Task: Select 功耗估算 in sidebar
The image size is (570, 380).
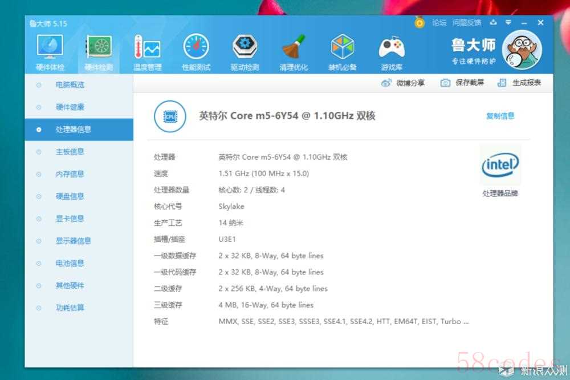Action: [x=79, y=308]
